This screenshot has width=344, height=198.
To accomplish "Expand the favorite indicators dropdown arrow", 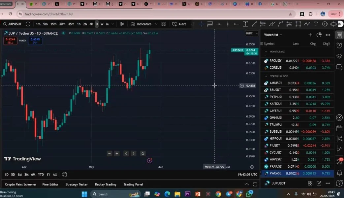I will [156, 24].
